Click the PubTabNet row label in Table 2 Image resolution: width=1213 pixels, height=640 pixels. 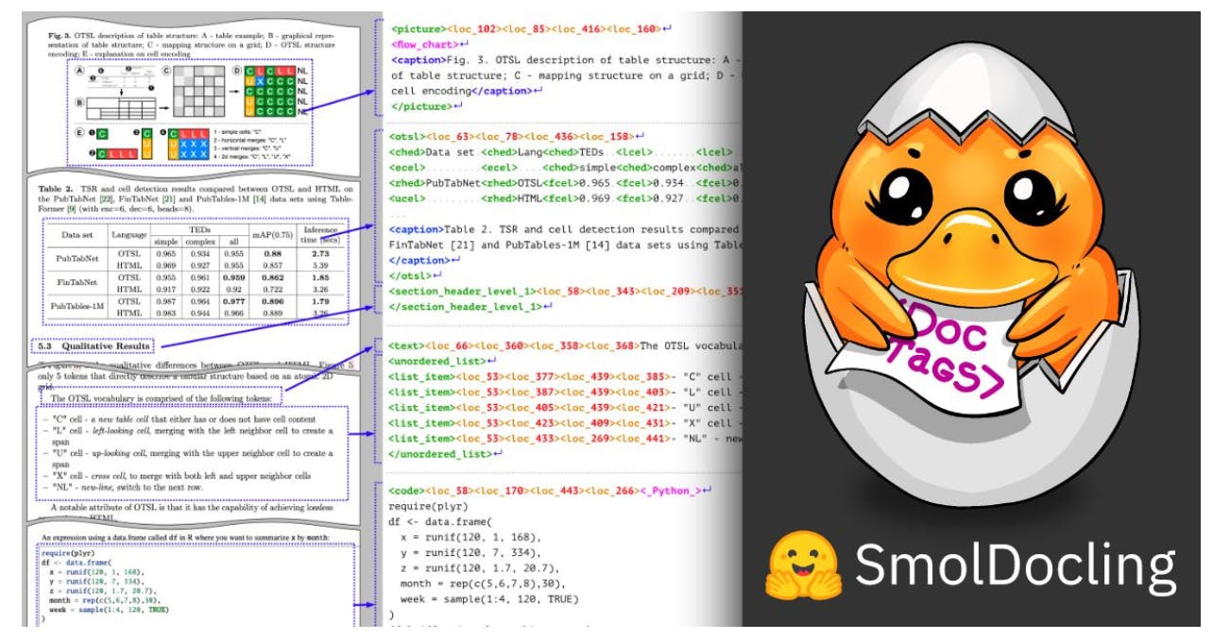point(77,259)
